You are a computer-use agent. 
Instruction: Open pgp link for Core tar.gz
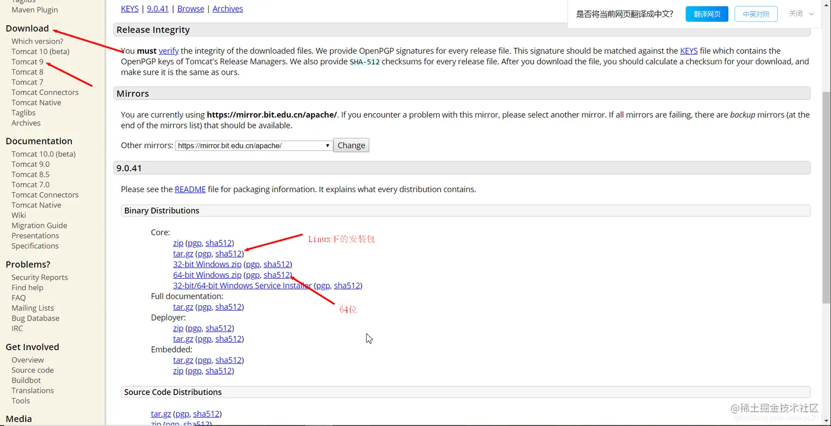[204, 254]
